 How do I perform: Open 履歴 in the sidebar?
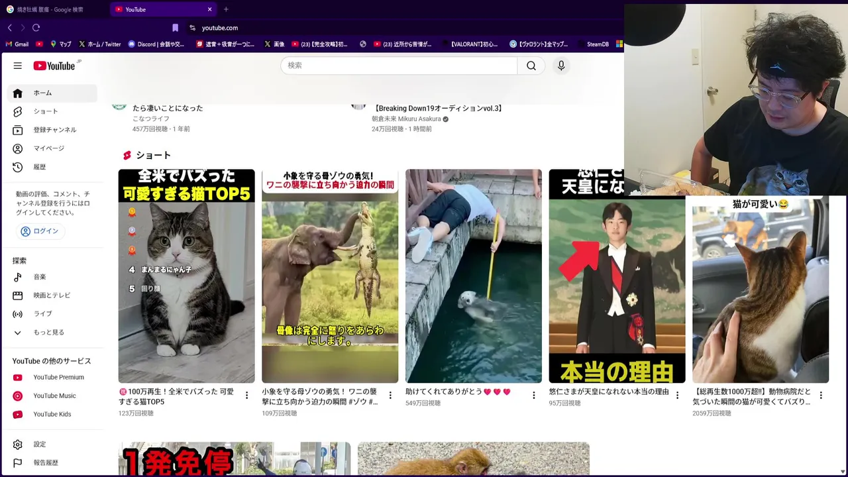[53, 167]
